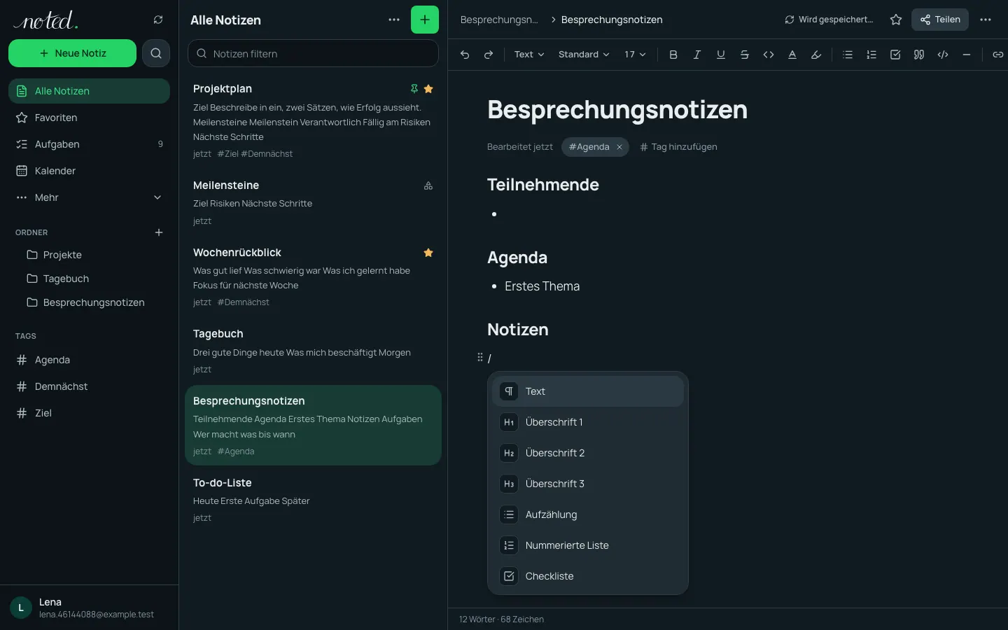Toggle Projektplan favorite star
This screenshot has height=630, width=1008.
click(x=428, y=89)
